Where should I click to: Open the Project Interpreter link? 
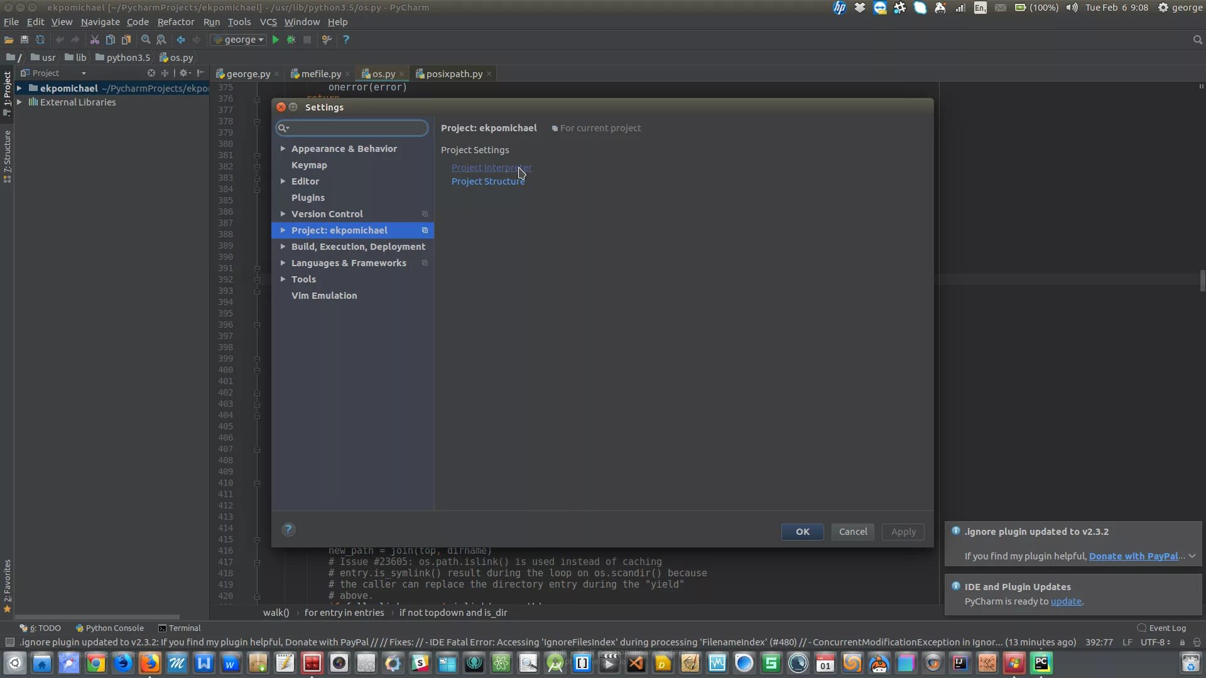[491, 168]
